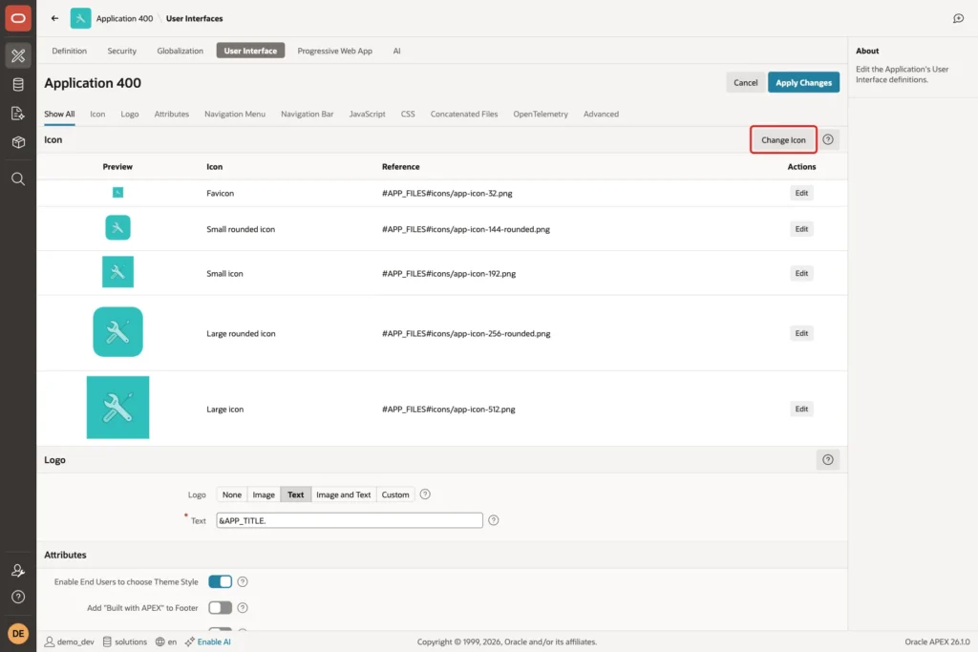Open help for the Icon section
Viewport: 978px width, 652px height.
(x=828, y=139)
